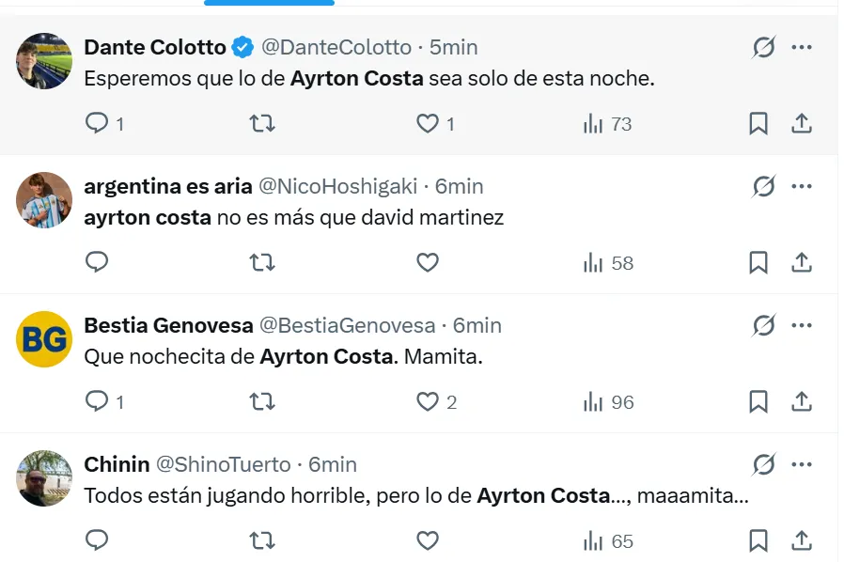Click Grok icon on Dante Colotto's tweet
Screen dimensions: 844x562
(764, 47)
